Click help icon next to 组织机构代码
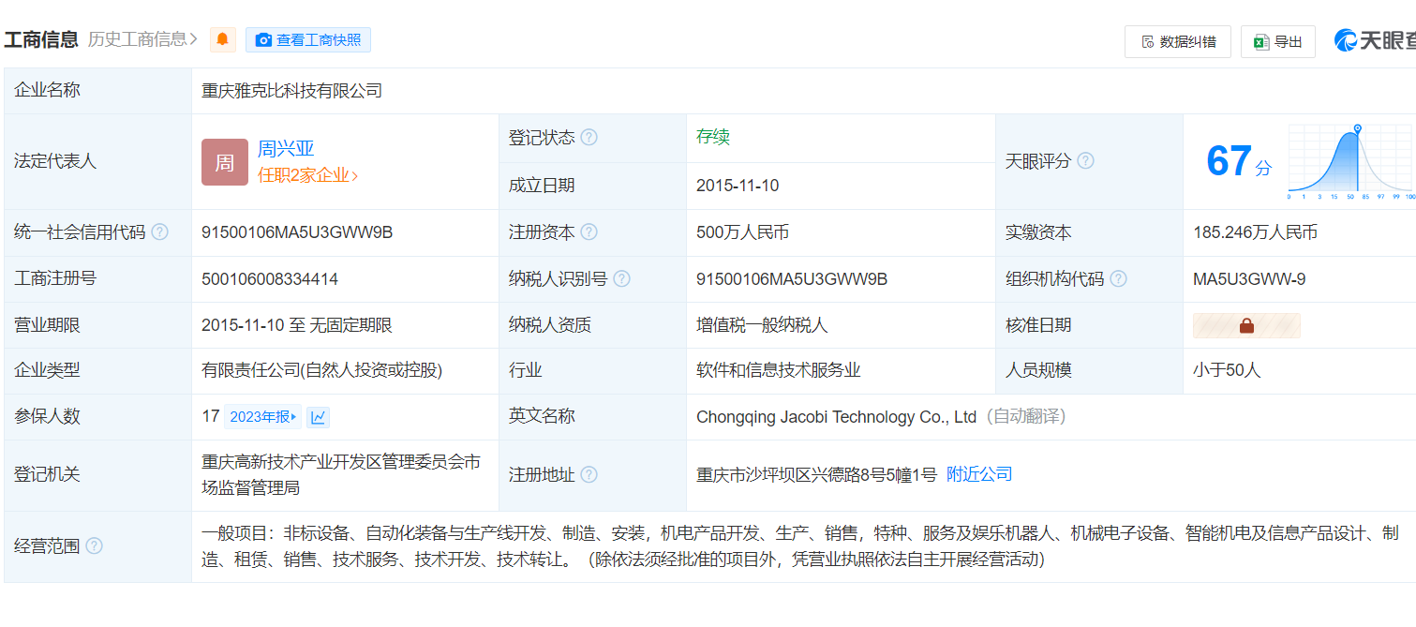The width and height of the screenshot is (1416, 627). tap(1118, 279)
